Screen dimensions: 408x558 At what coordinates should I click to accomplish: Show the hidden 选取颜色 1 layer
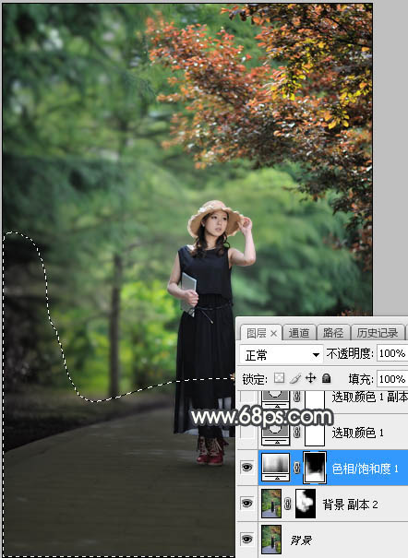pyautogui.click(x=247, y=432)
